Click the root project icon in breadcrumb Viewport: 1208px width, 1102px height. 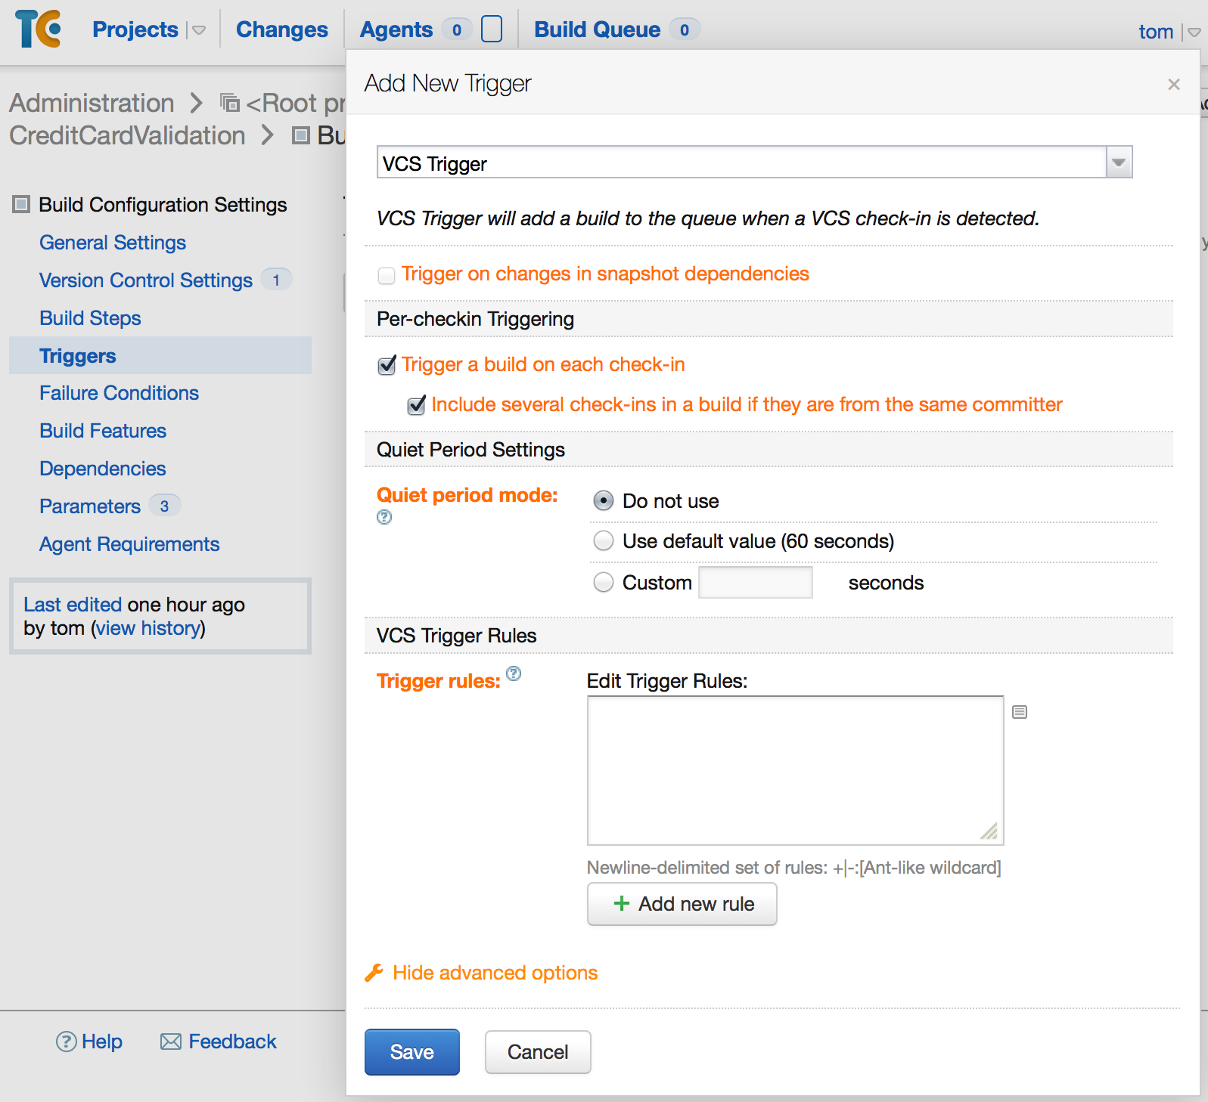229,101
